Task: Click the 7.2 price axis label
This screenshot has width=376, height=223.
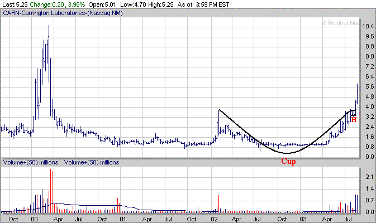Action: (x=369, y=66)
